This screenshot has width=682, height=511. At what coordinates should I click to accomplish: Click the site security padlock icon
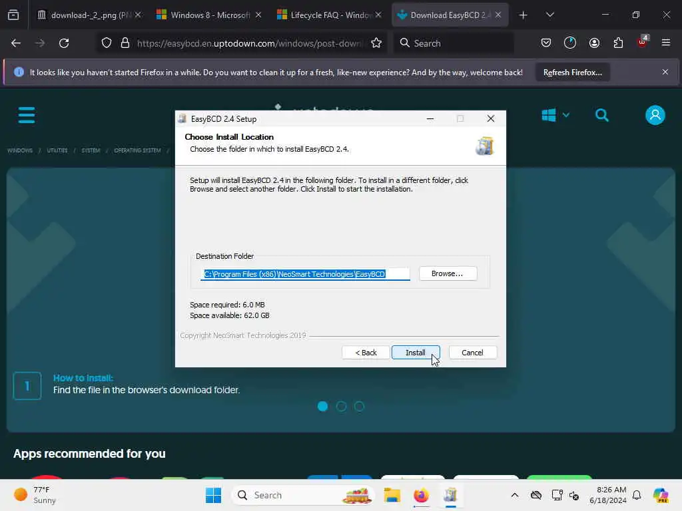coord(125,43)
